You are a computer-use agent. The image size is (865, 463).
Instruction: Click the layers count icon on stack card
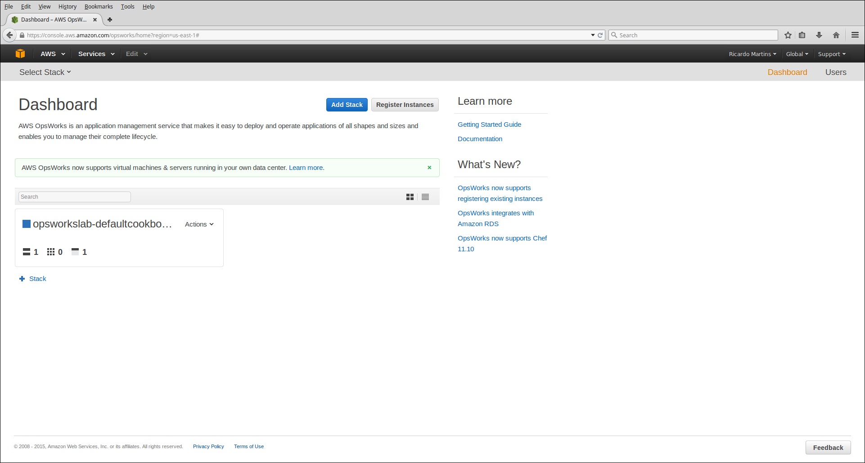pyautogui.click(x=27, y=252)
